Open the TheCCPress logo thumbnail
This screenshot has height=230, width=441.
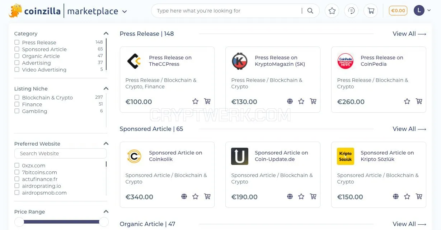click(x=134, y=61)
